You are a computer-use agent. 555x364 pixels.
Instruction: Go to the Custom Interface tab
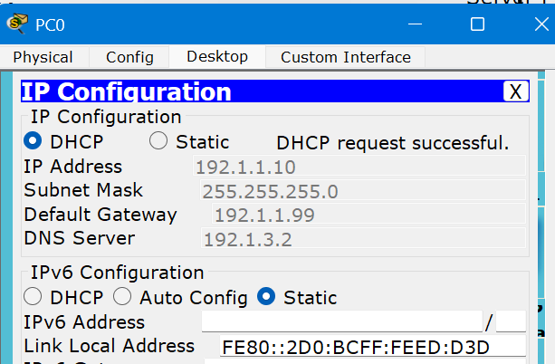click(345, 57)
